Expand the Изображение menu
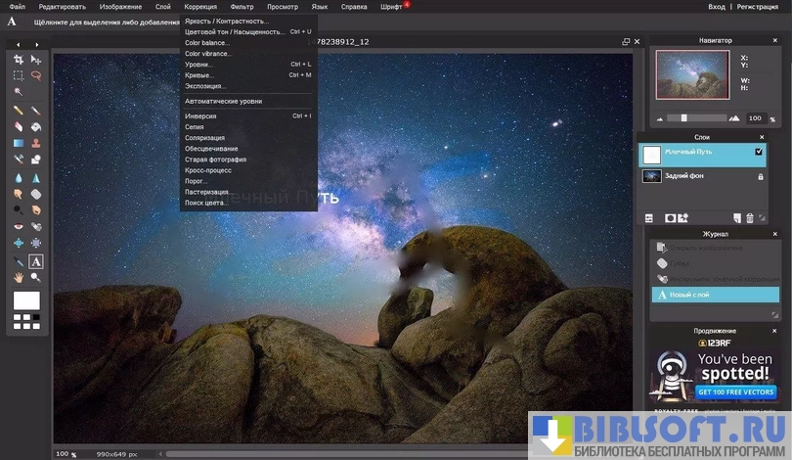This screenshot has height=460, width=792. point(120,7)
